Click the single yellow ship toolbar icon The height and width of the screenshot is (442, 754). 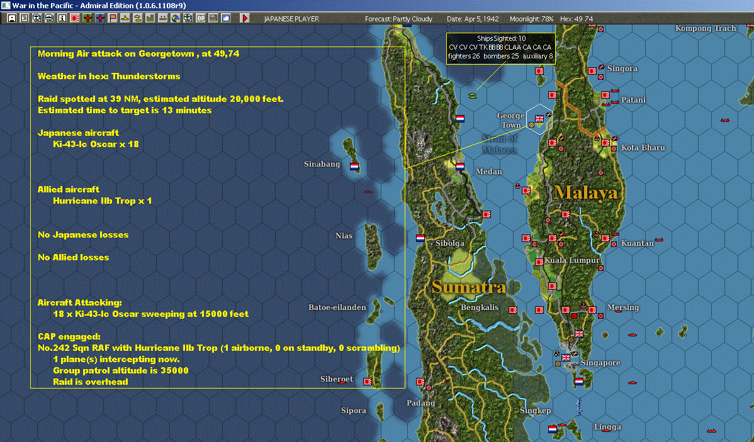125,18
